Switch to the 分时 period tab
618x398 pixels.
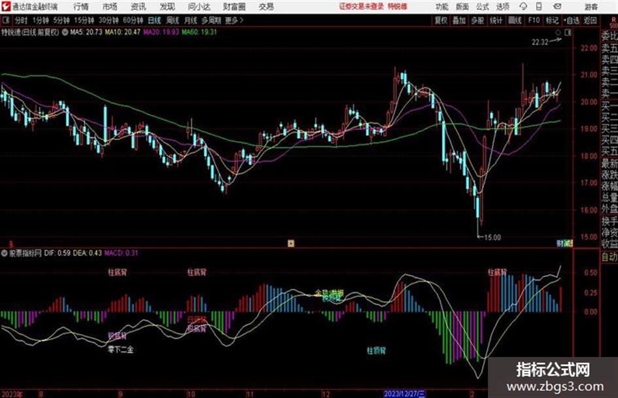click(x=21, y=20)
